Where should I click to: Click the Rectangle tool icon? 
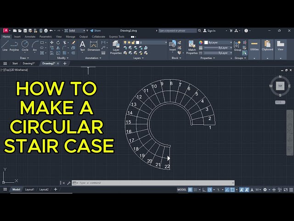42,43
